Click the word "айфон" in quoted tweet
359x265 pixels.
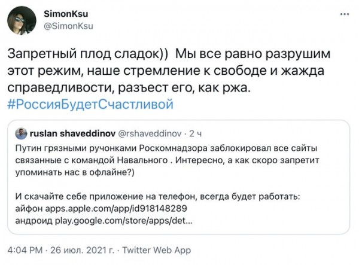(29, 209)
